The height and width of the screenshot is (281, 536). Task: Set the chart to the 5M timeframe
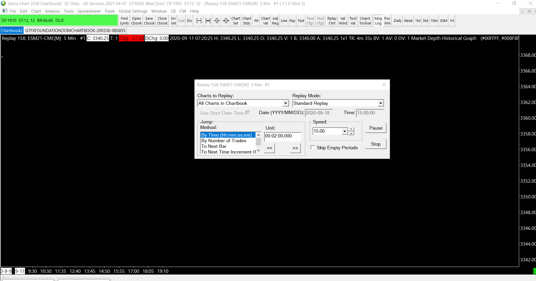pos(425,21)
